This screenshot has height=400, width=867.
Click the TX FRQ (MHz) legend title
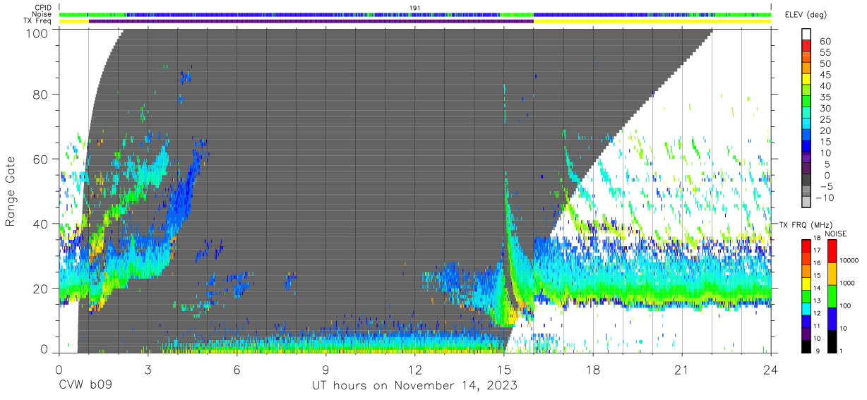(803, 224)
